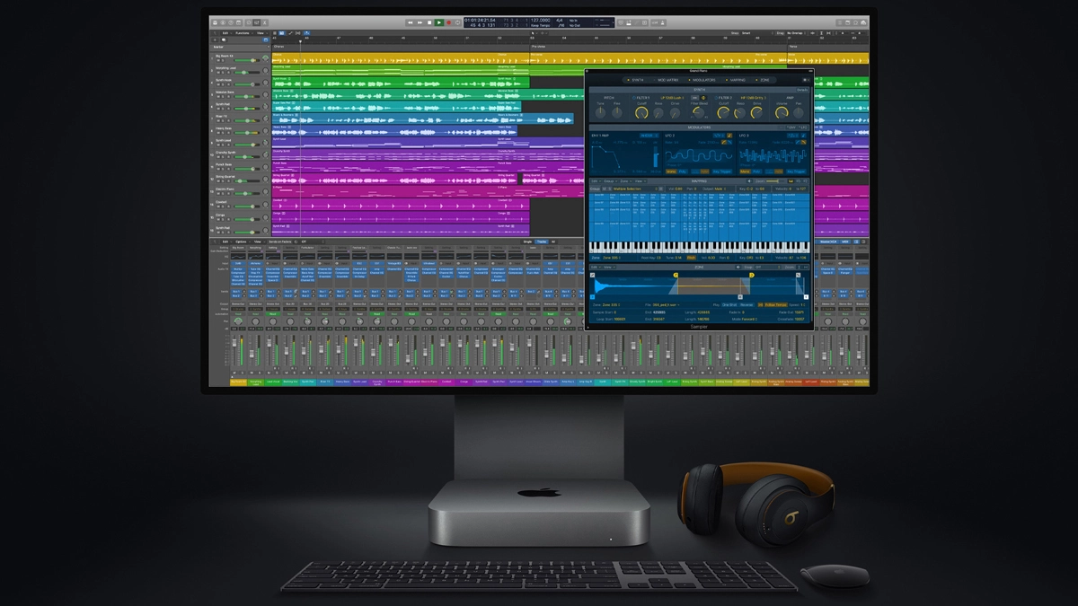
Task: Click the Duplicate Track icon beside the plus
Action: (224, 40)
